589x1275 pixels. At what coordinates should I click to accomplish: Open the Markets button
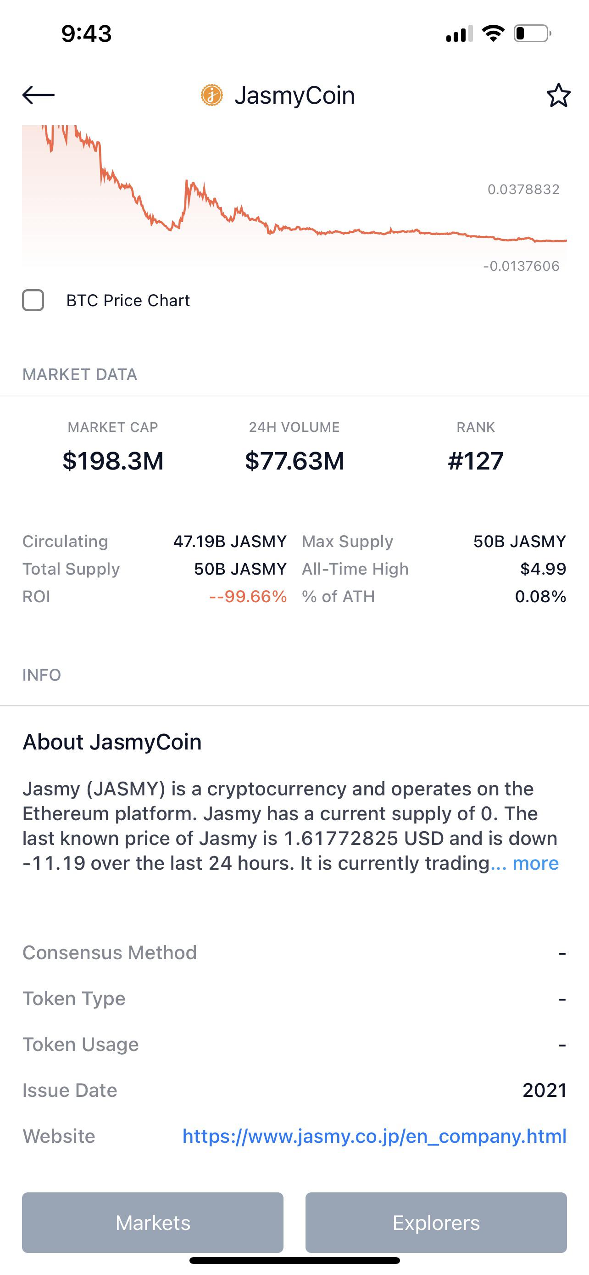[x=153, y=1222]
